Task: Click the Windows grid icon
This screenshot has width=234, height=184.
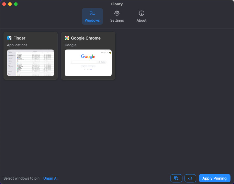Action: [x=92, y=13]
